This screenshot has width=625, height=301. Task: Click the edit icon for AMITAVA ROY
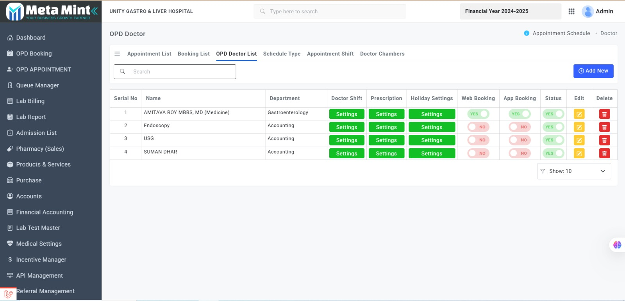[579, 114]
